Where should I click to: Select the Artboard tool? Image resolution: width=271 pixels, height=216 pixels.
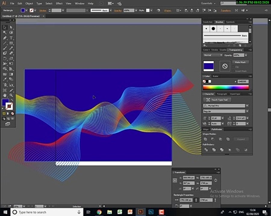tap(5, 90)
